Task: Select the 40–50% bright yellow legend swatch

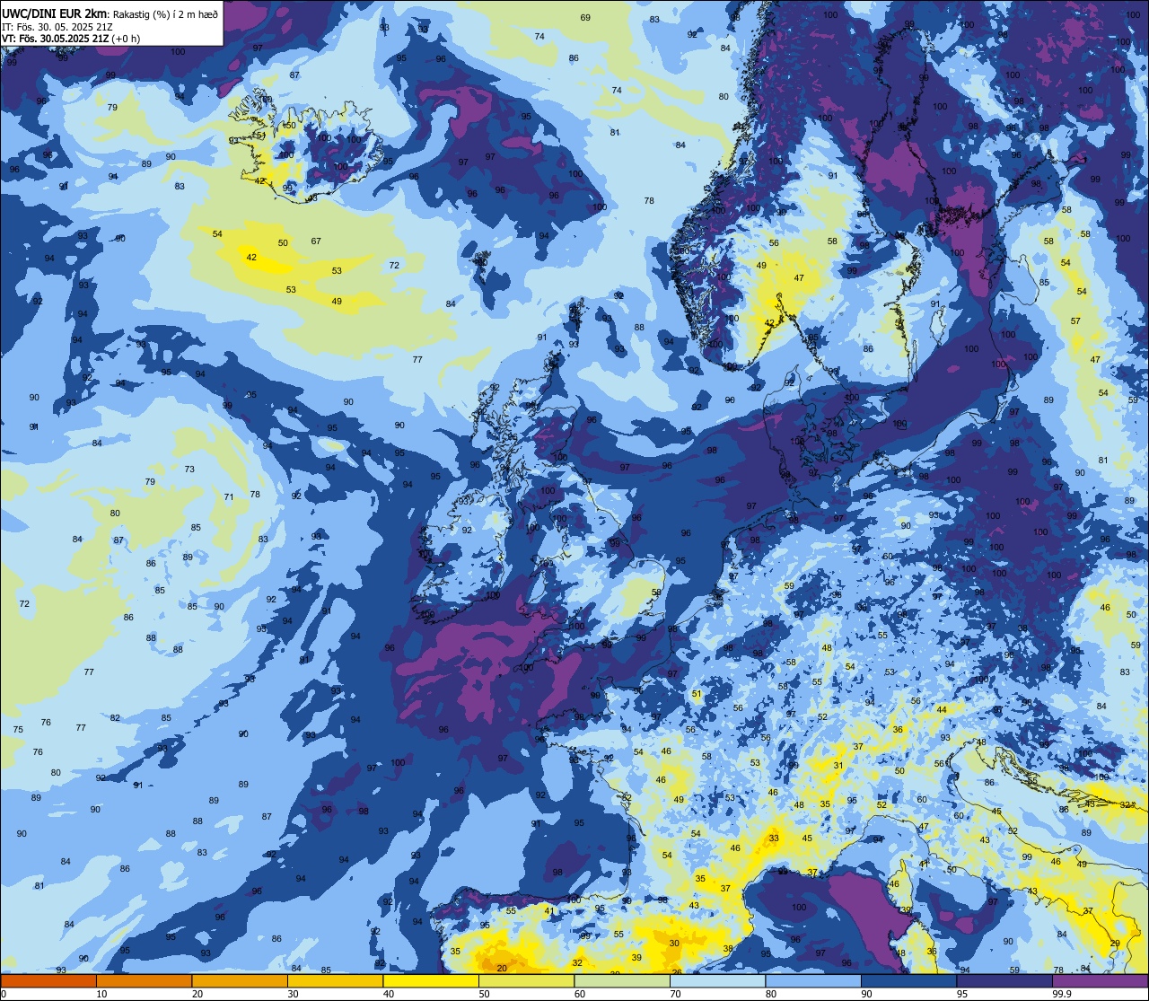Action: (x=431, y=980)
